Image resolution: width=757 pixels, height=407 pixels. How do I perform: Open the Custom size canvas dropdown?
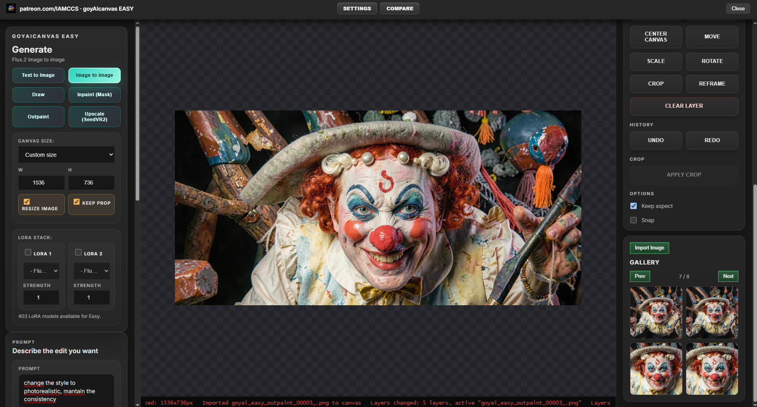(66, 155)
